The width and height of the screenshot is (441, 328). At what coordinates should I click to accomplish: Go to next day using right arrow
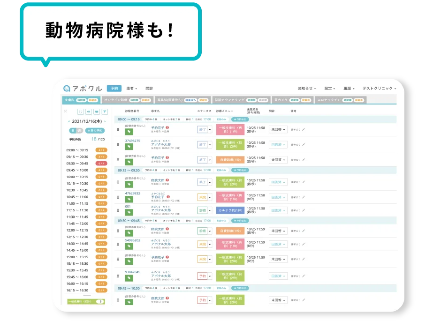click(106, 121)
